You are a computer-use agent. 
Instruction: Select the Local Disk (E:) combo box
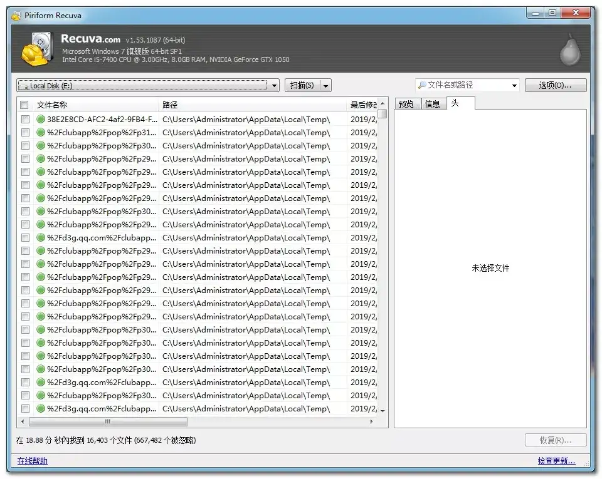tap(148, 85)
